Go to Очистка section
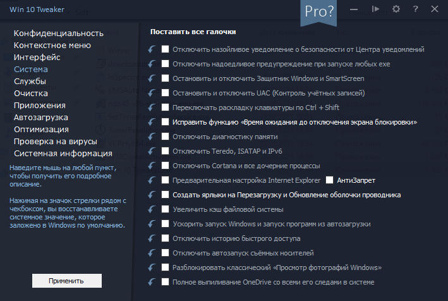 (x=31, y=94)
